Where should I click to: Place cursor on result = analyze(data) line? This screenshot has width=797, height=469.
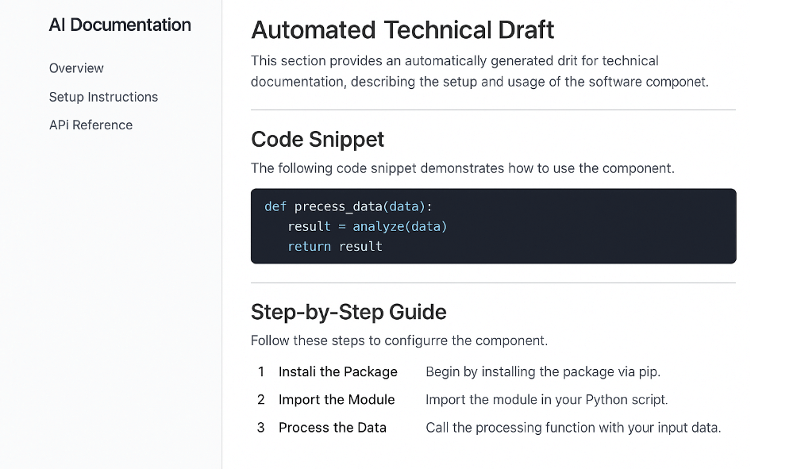click(x=368, y=227)
